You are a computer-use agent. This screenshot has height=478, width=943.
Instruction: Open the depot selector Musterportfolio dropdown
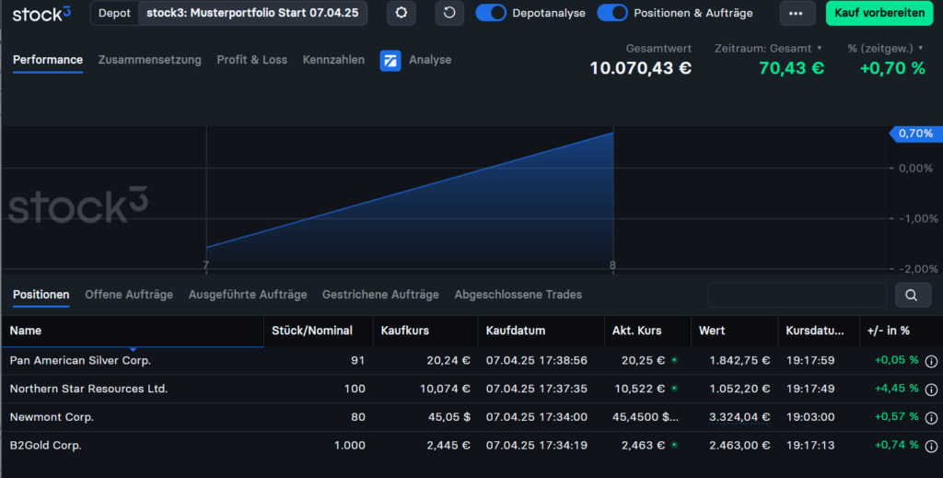[252, 13]
